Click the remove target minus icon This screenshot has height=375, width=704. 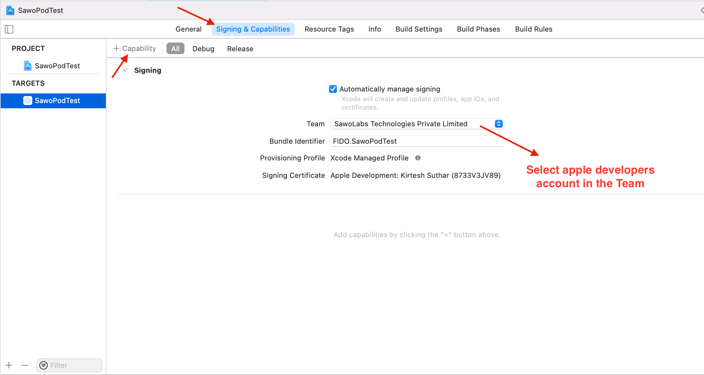pyautogui.click(x=25, y=365)
